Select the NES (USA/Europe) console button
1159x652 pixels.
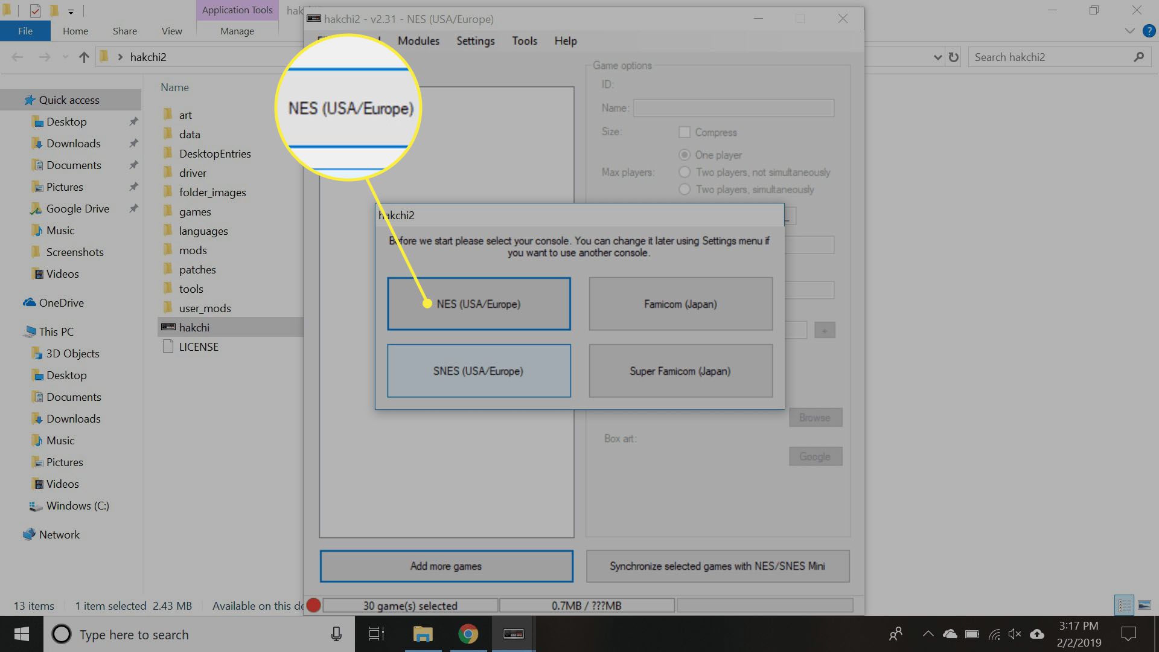479,304
